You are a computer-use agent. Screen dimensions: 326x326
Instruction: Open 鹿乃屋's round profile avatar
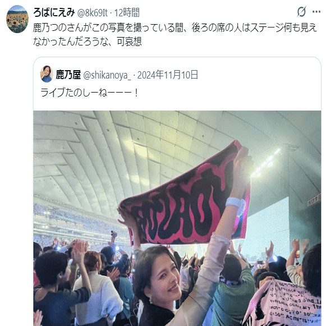click(47, 74)
